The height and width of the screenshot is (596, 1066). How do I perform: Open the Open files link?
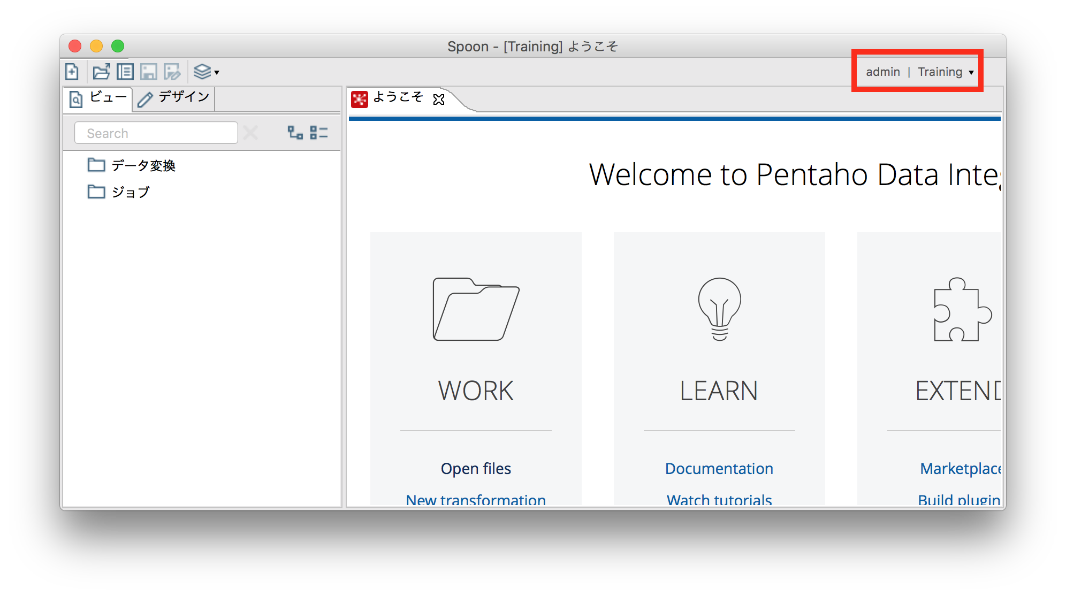click(476, 469)
